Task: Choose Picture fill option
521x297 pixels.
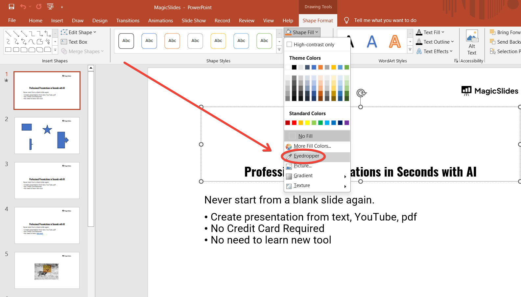Action: click(302, 166)
